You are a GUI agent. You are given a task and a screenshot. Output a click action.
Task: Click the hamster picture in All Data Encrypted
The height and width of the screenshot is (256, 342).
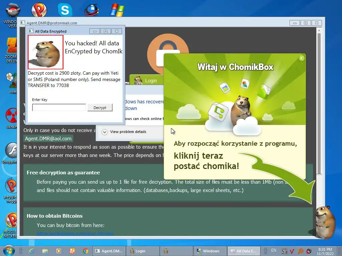(x=45, y=52)
